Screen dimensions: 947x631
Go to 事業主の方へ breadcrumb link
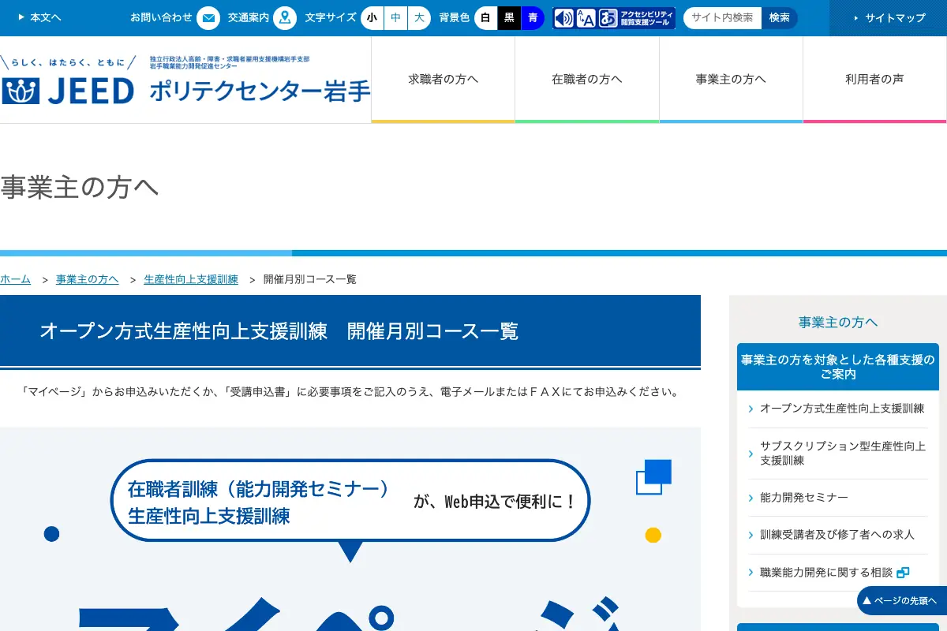point(88,279)
